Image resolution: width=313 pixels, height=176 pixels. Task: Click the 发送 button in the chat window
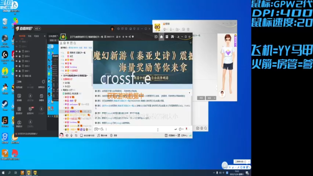click(209, 98)
